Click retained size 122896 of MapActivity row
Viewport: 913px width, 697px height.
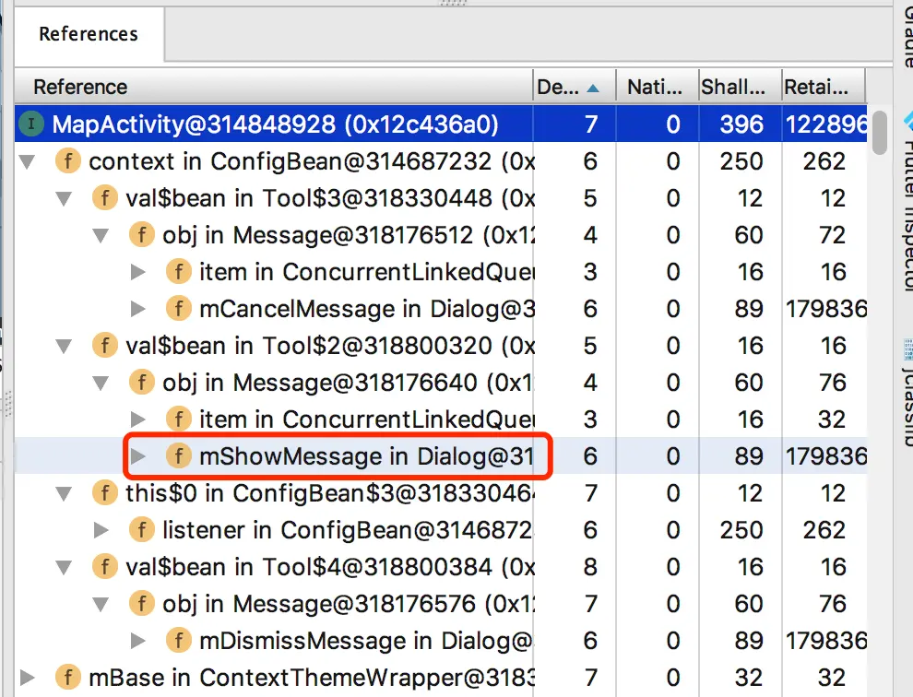825,124
